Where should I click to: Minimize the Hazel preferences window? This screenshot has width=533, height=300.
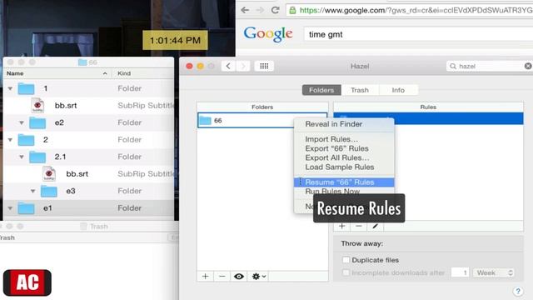pos(200,66)
